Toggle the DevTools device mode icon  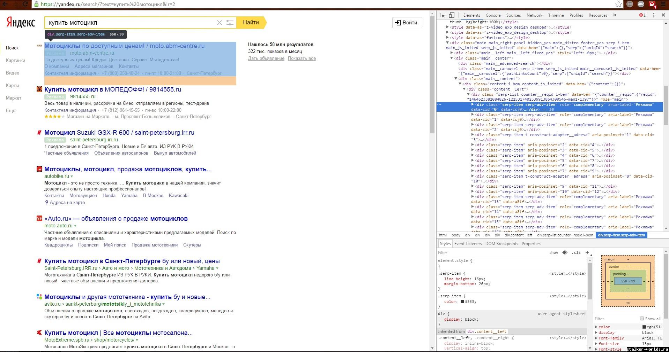click(x=452, y=15)
